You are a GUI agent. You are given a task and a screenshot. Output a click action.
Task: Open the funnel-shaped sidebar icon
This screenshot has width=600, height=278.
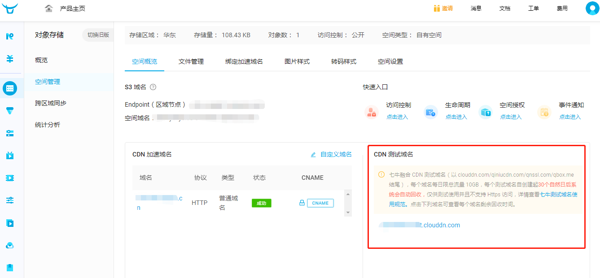point(10,111)
